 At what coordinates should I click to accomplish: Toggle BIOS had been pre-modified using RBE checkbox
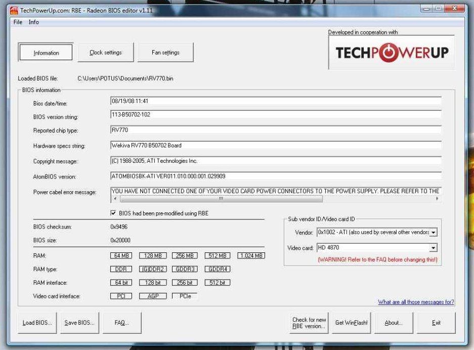pos(113,213)
